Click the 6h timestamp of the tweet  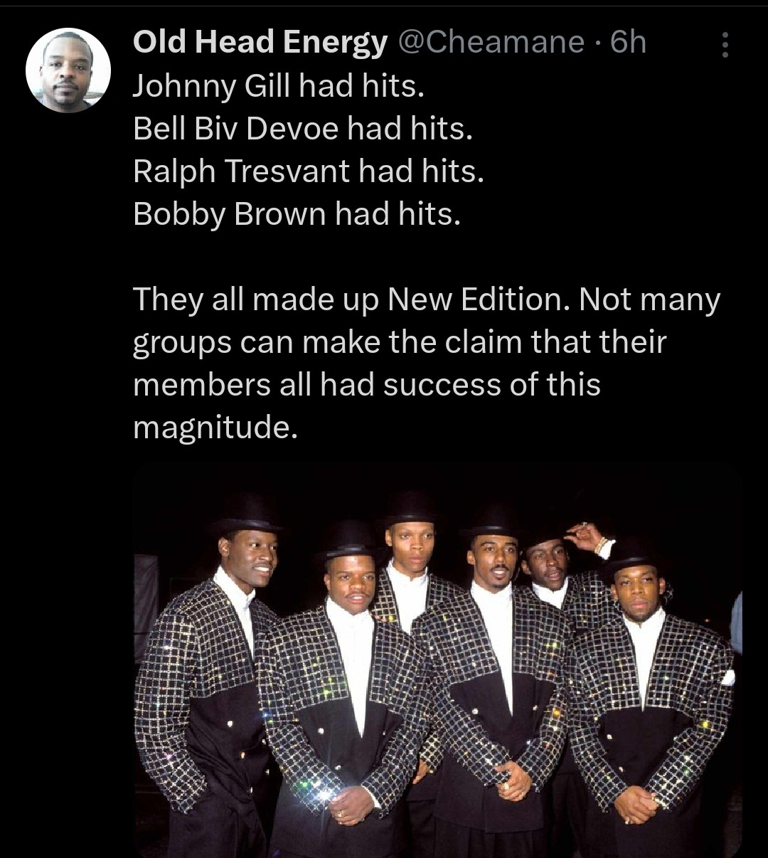tap(629, 43)
